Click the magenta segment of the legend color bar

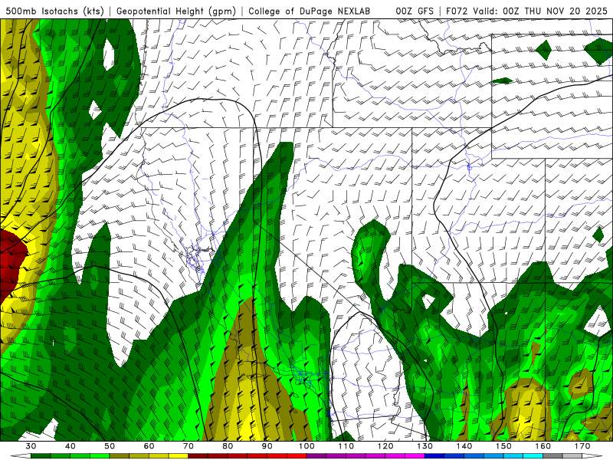pyautogui.click(x=415, y=456)
